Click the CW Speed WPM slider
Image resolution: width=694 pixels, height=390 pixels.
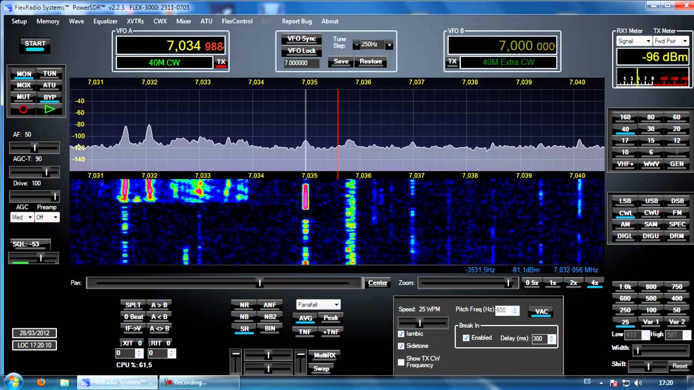click(423, 323)
